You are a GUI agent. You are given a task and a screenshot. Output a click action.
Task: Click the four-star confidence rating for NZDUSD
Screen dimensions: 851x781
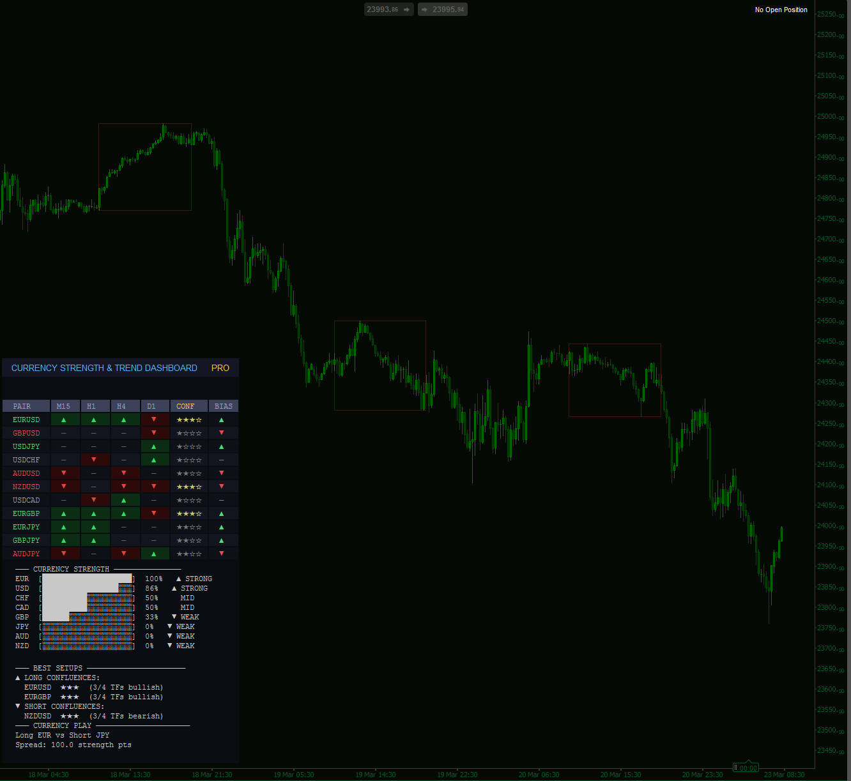coord(188,487)
